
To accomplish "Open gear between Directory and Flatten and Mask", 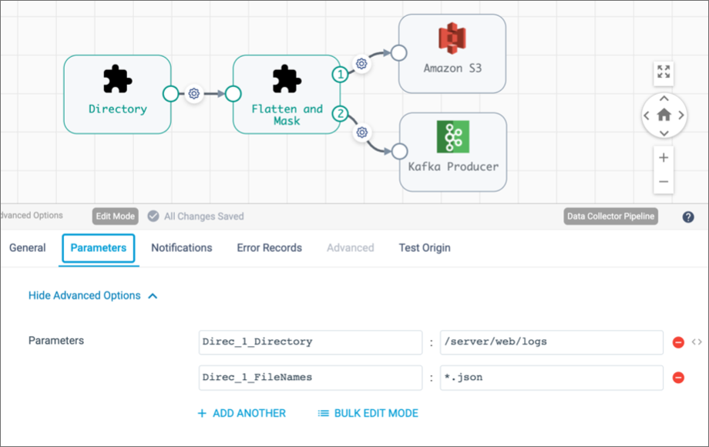I will [194, 93].
